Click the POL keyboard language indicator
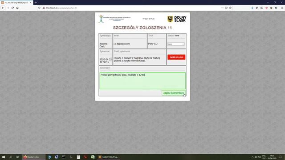The width and height of the screenshot is (285, 160). click(264, 157)
